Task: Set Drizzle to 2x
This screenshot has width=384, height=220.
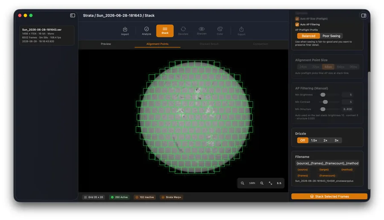Action: point(325,140)
